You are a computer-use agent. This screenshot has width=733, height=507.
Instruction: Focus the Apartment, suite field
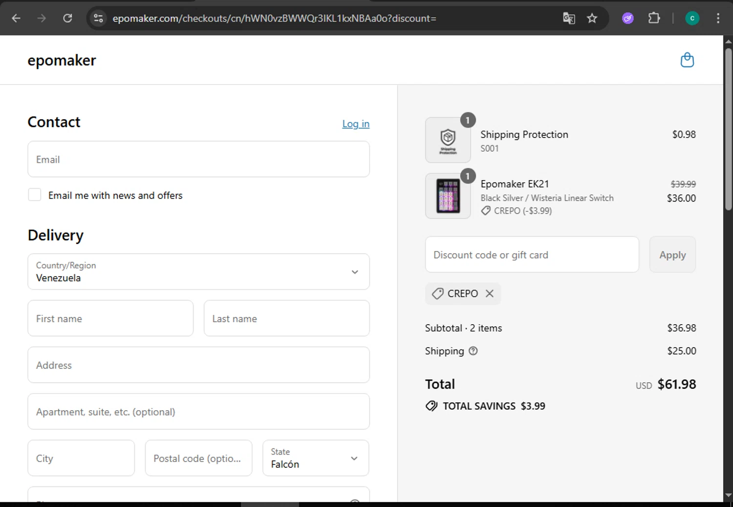point(198,411)
